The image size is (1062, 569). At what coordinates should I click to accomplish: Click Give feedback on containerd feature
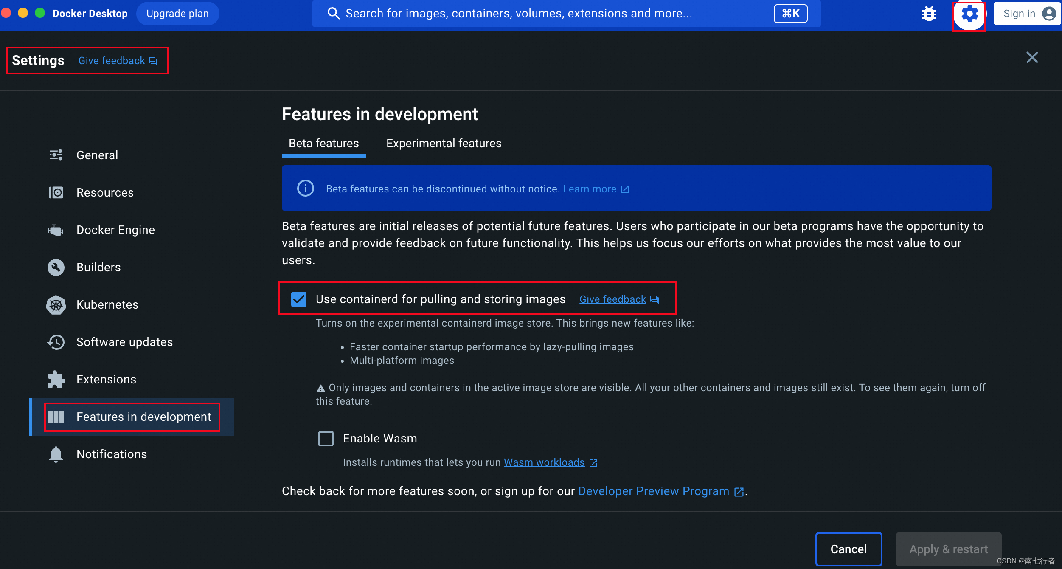click(x=612, y=299)
